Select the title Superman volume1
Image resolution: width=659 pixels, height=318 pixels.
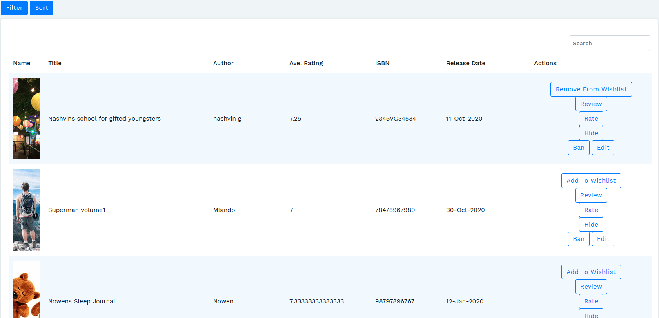click(x=77, y=210)
